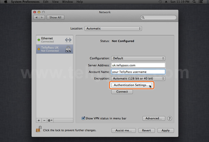This screenshot has height=142, width=209.
Task: Click the lock icon to prevent changes
Action: pos(39,129)
